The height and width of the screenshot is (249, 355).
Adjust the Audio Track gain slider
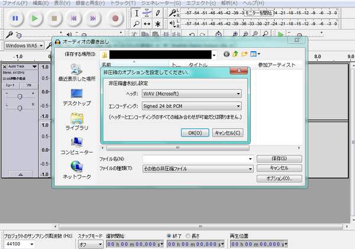(x=20, y=97)
